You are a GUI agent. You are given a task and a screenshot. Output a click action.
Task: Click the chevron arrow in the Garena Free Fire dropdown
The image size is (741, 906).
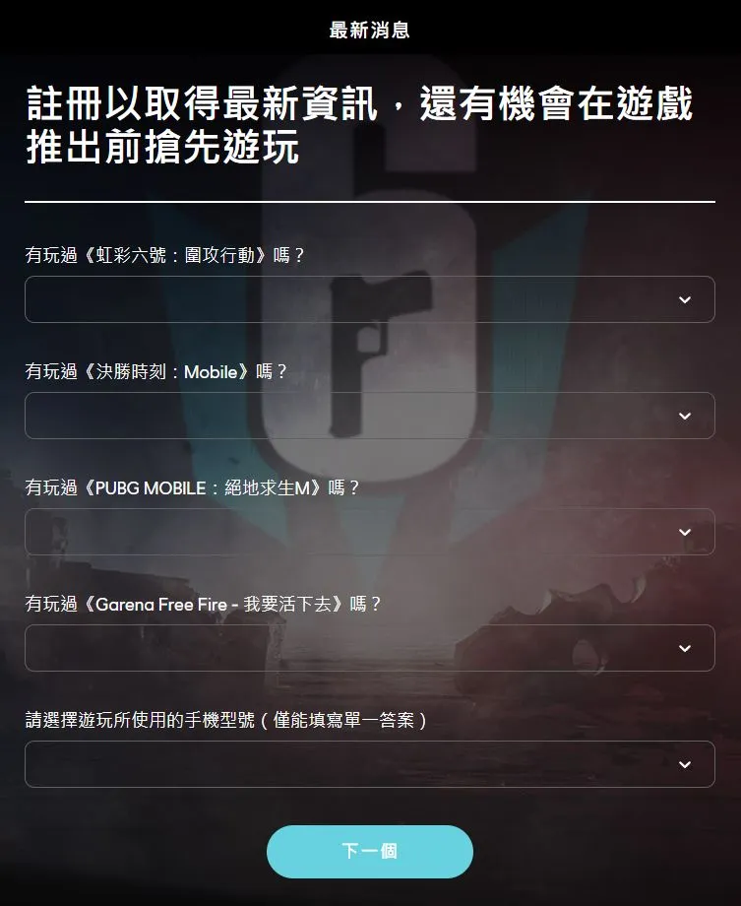pyautogui.click(x=685, y=648)
